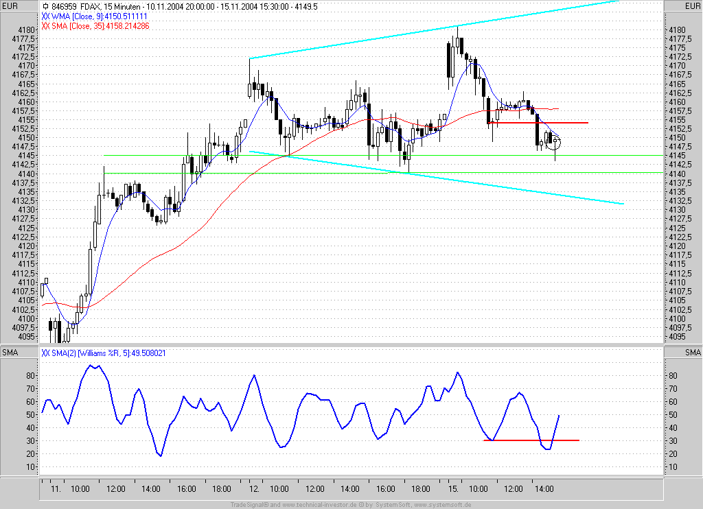
Task: Click the top-right EUR axis header
Action: (692, 5)
